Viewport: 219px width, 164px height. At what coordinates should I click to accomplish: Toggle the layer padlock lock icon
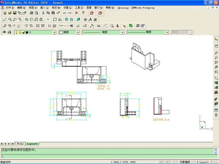(x=24, y=33)
